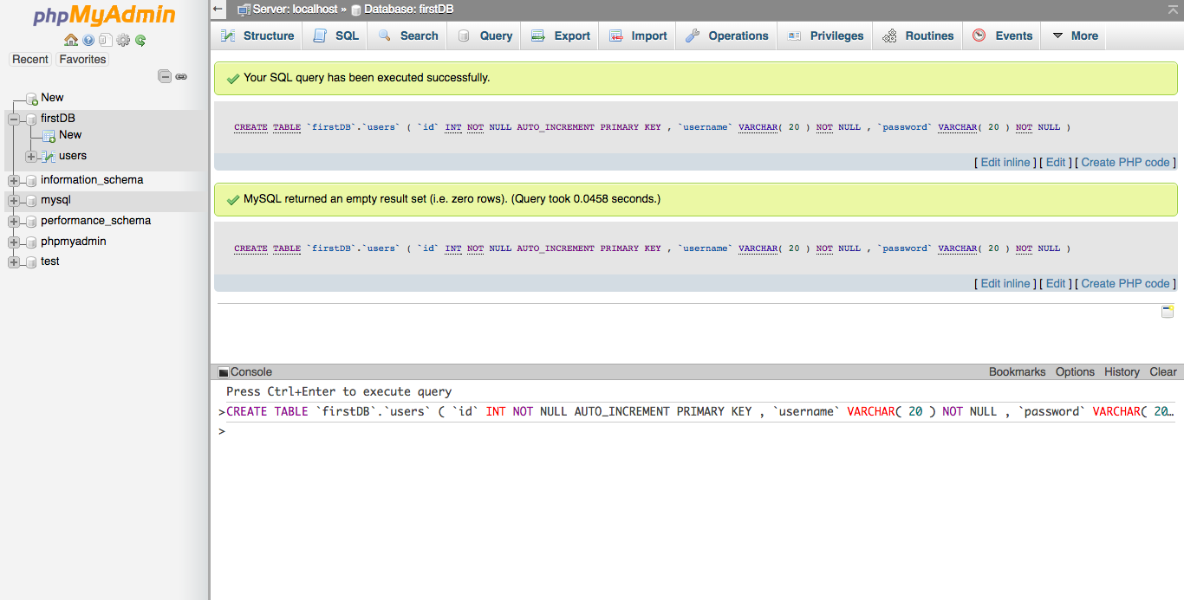Screen dimensions: 1184x600
Task: Expand the information_schema database node
Action: [14, 181]
